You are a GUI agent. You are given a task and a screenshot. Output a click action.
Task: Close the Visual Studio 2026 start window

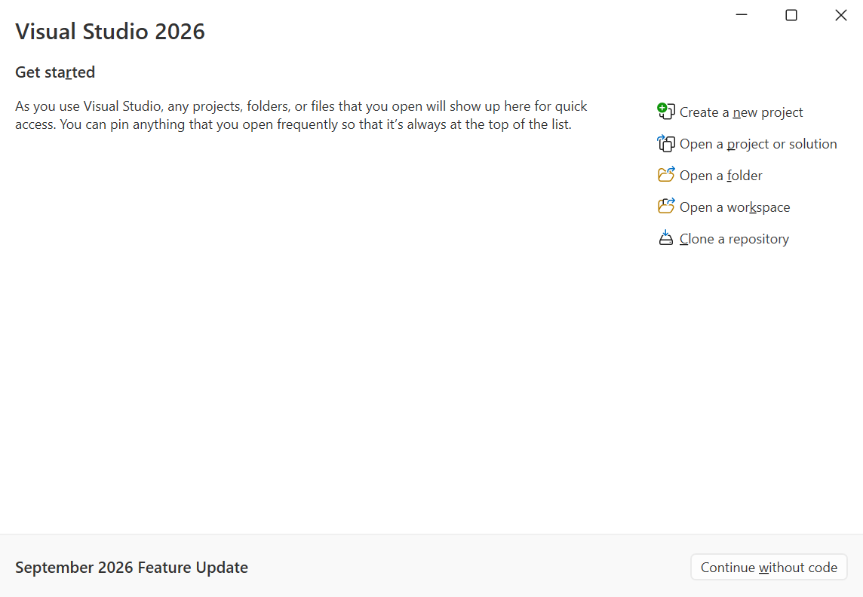point(840,15)
